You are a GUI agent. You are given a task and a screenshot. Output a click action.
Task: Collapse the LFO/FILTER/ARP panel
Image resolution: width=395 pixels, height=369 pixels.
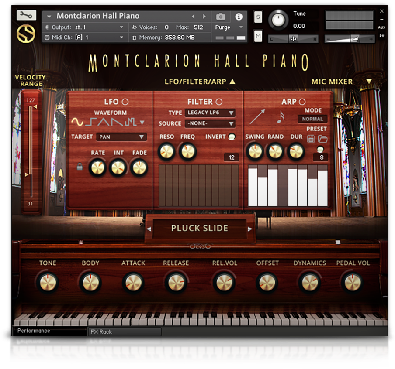[x=232, y=82]
